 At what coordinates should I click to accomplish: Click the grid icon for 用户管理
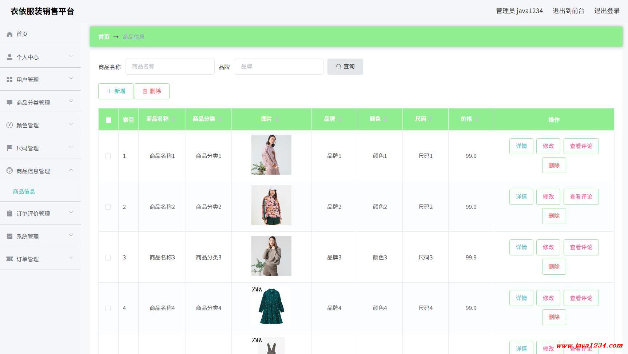[x=9, y=80]
